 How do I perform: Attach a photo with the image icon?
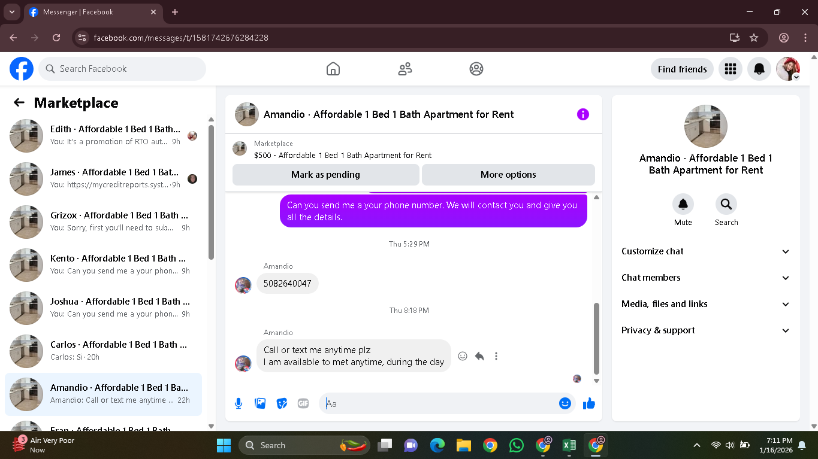click(260, 403)
